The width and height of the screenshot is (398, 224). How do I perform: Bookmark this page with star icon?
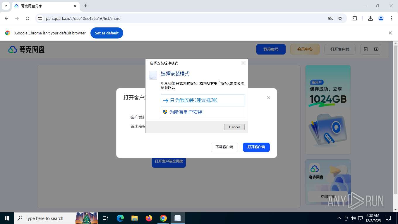point(340,18)
